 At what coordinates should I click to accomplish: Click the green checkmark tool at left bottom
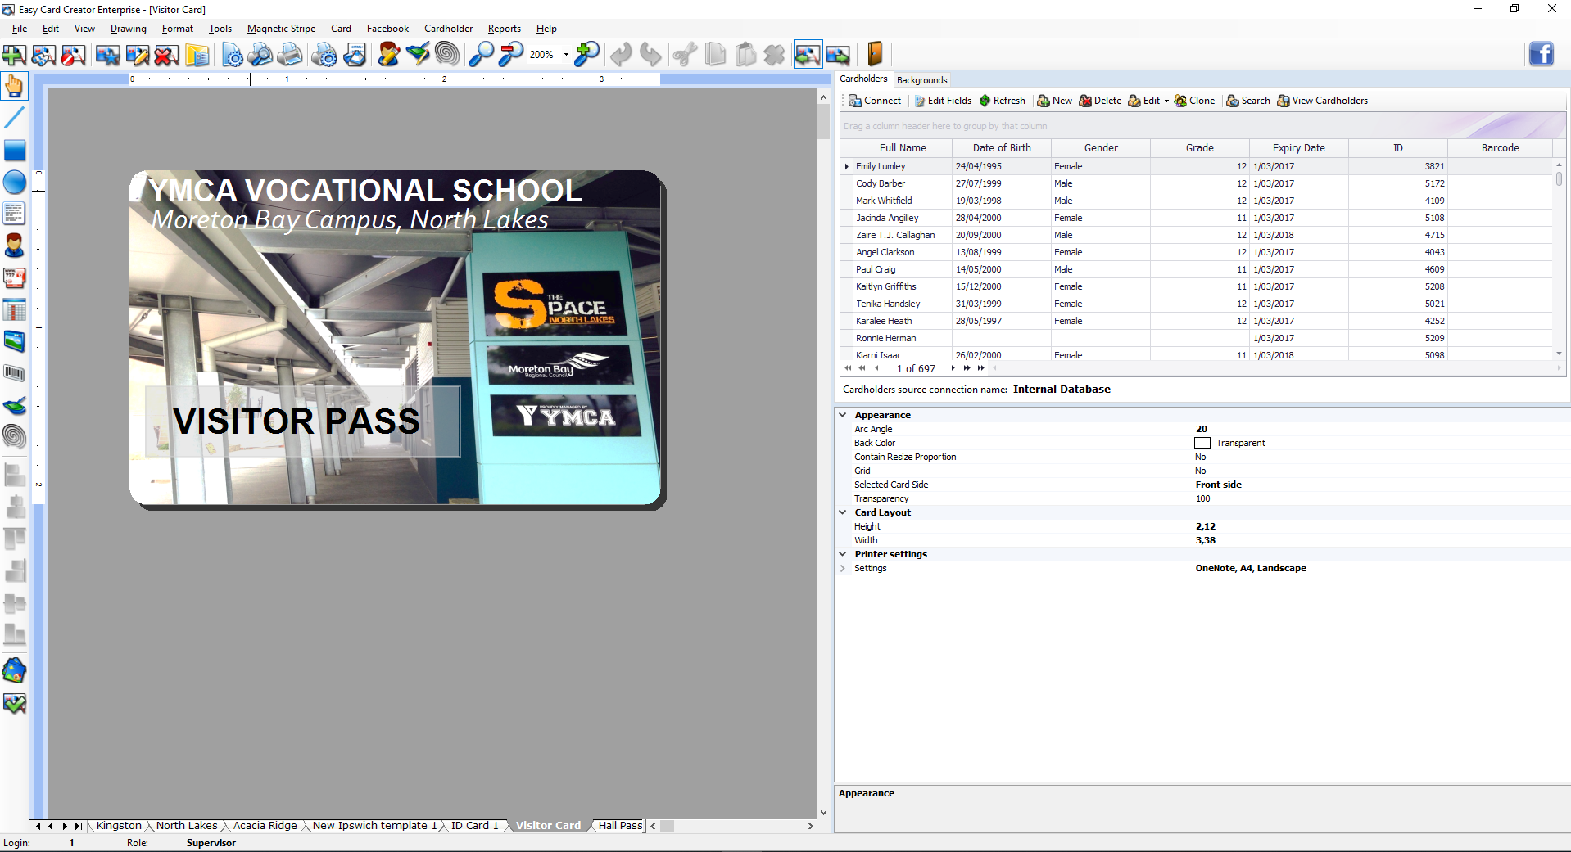click(x=15, y=704)
